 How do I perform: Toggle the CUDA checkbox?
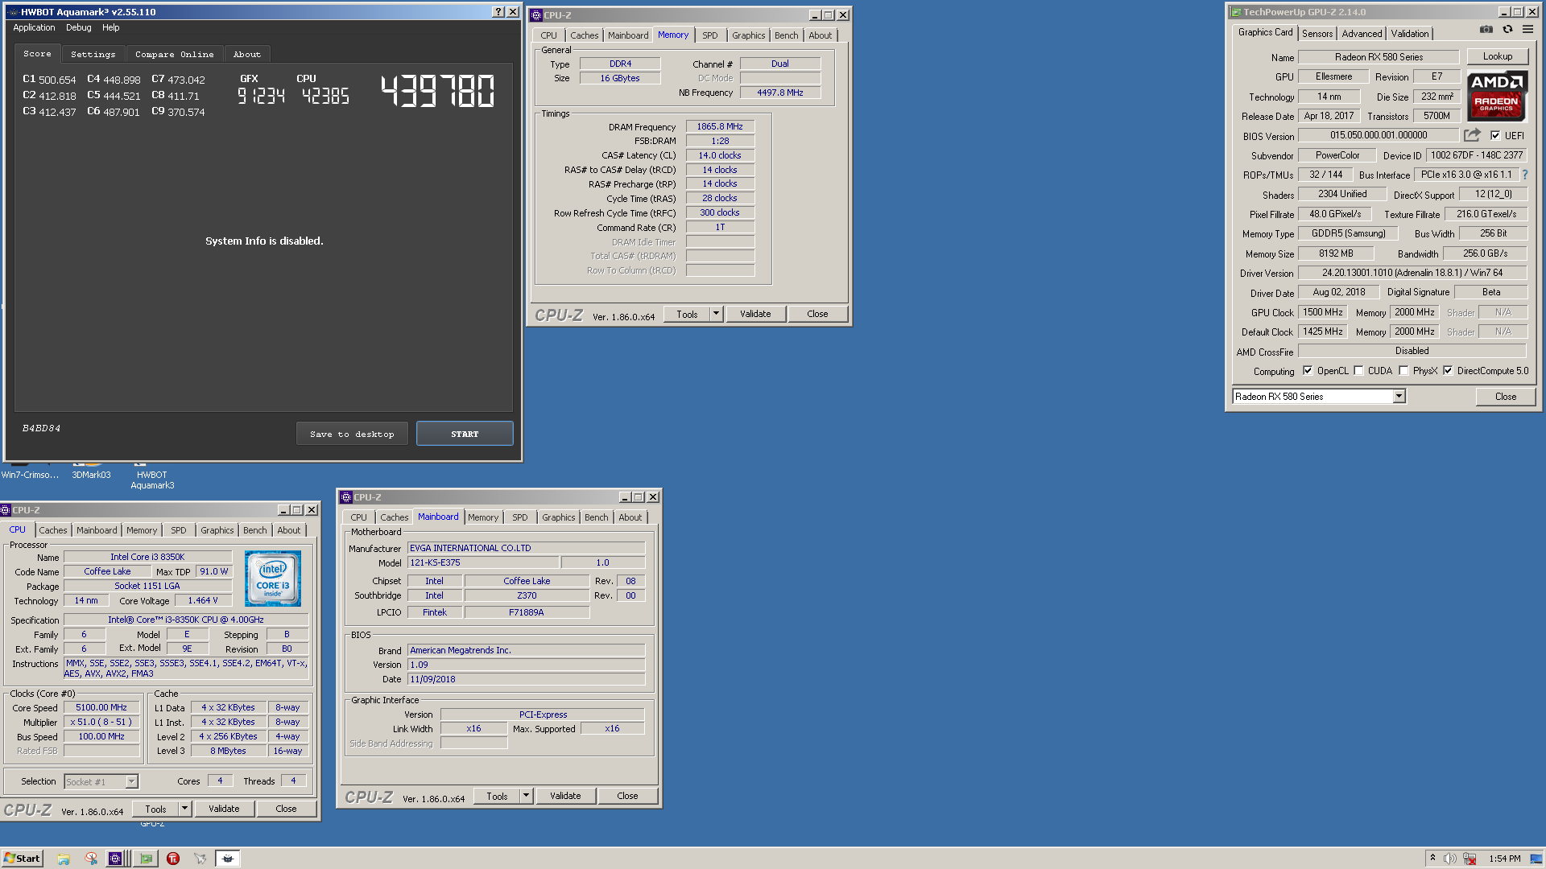1359,371
